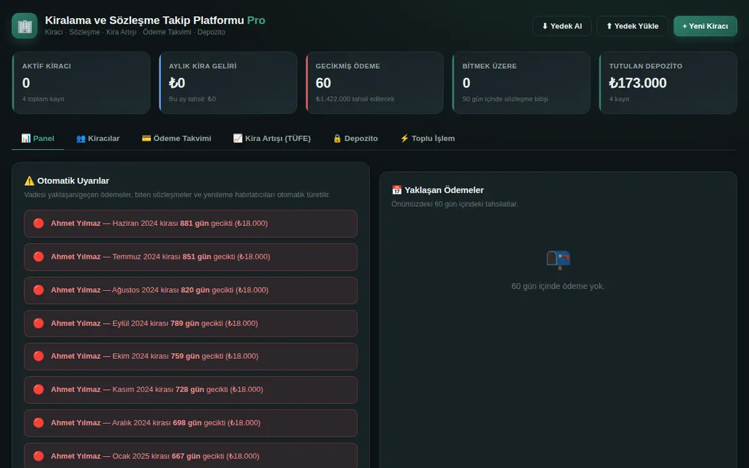Viewport: 749px width, 468px height.
Task: Click the building logo icon in header
Action: coord(25,26)
